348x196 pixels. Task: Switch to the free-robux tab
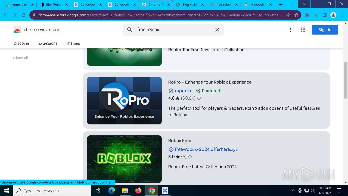pyautogui.click(x=223, y=5)
